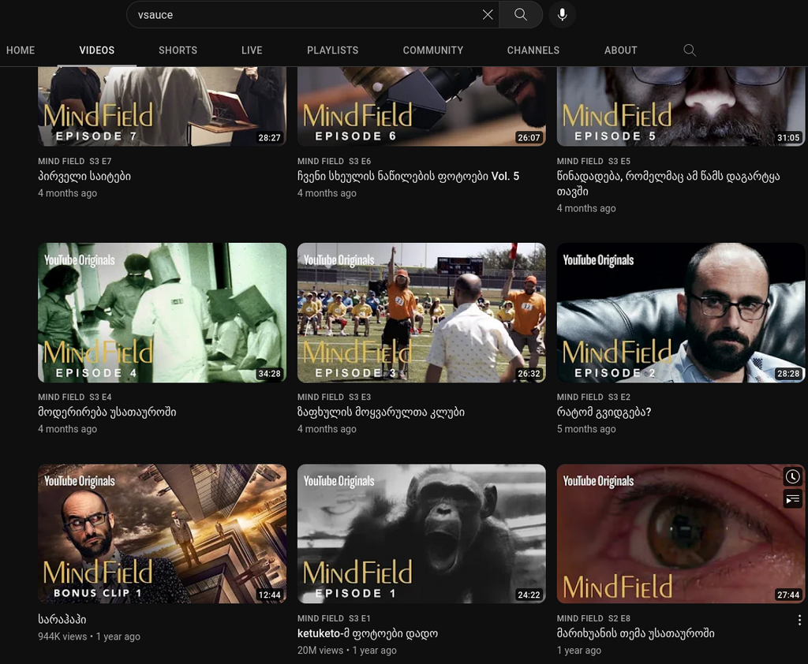Viewport: 808px width, 664px height.
Task: Click the 'MIND FIELD S3 E1' label
Action: click(x=334, y=618)
